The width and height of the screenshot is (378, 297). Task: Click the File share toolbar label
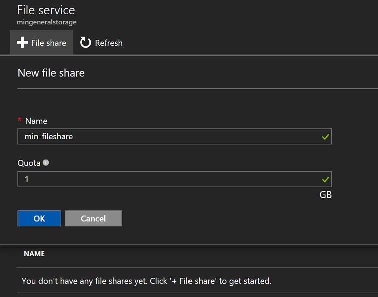pyautogui.click(x=49, y=43)
